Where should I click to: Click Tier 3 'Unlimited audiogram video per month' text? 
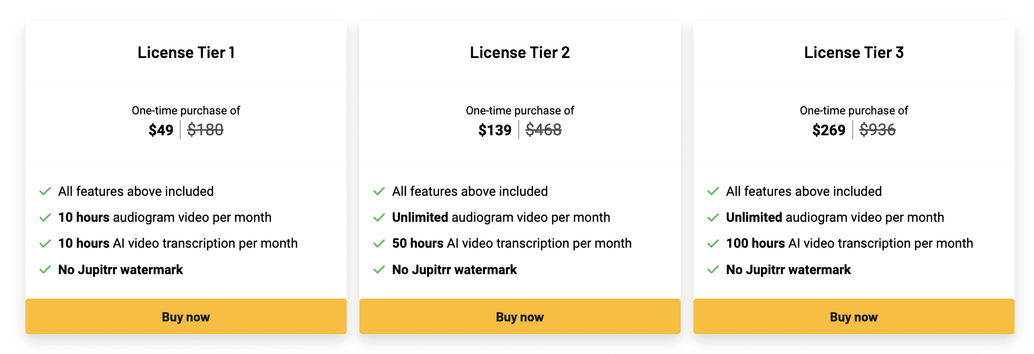[x=835, y=218]
